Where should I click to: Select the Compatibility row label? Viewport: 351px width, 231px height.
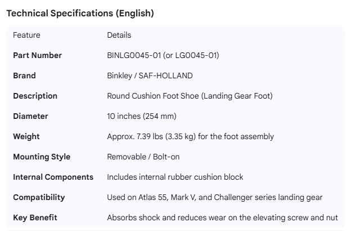[39, 197]
